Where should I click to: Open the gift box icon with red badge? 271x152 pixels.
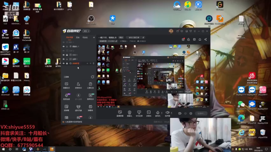(x=183, y=40)
